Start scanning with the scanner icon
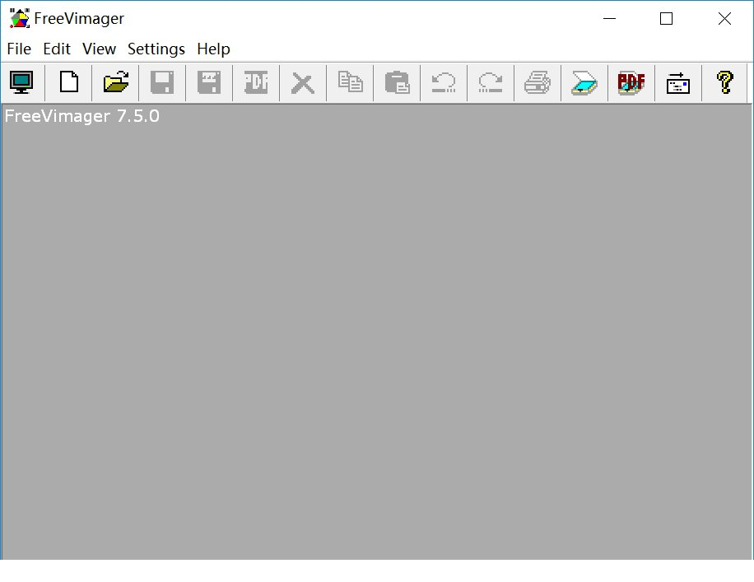 (x=584, y=82)
